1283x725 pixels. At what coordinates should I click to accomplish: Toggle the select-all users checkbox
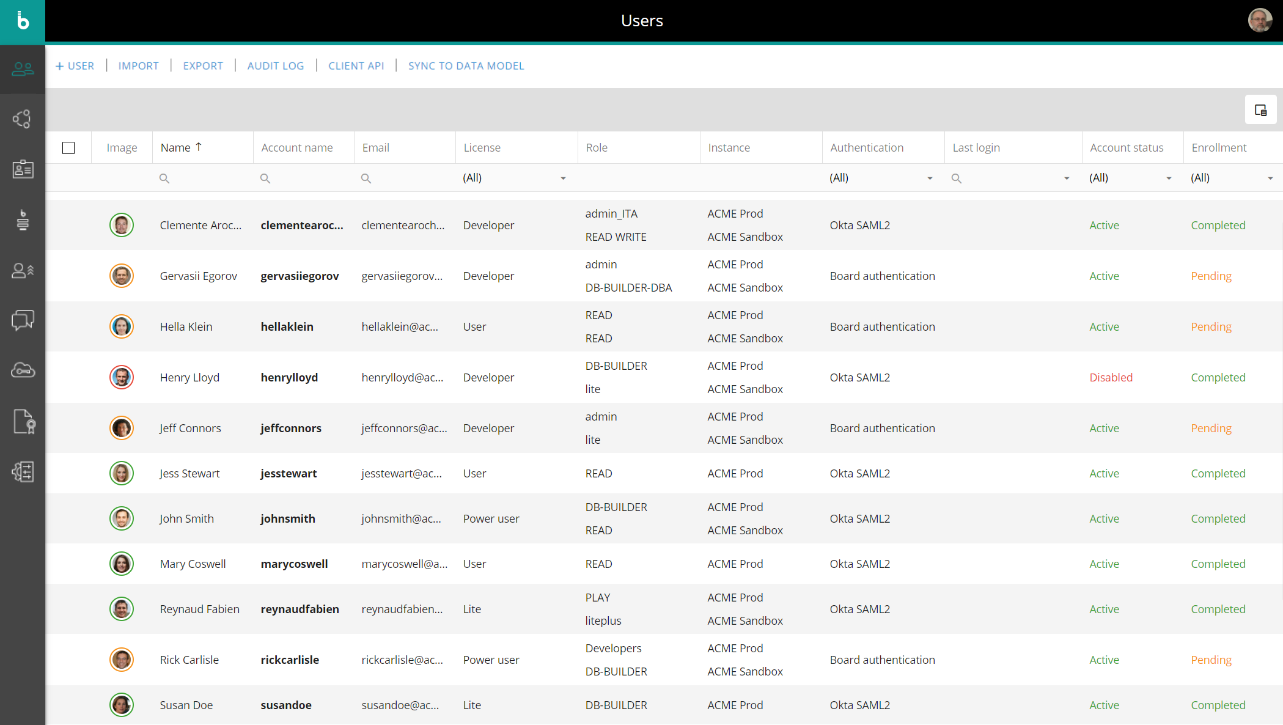(68, 148)
